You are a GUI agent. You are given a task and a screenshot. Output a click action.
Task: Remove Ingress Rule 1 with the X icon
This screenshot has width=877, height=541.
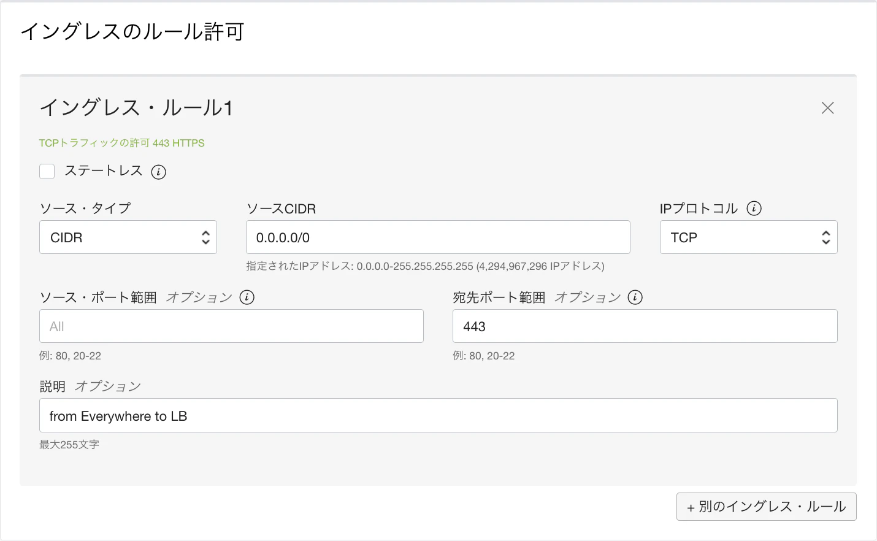tap(827, 108)
